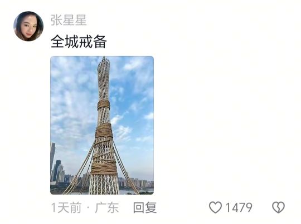Tap the uppermost rope band on the tower
The image size is (301, 224).
(x=104, y=105)
